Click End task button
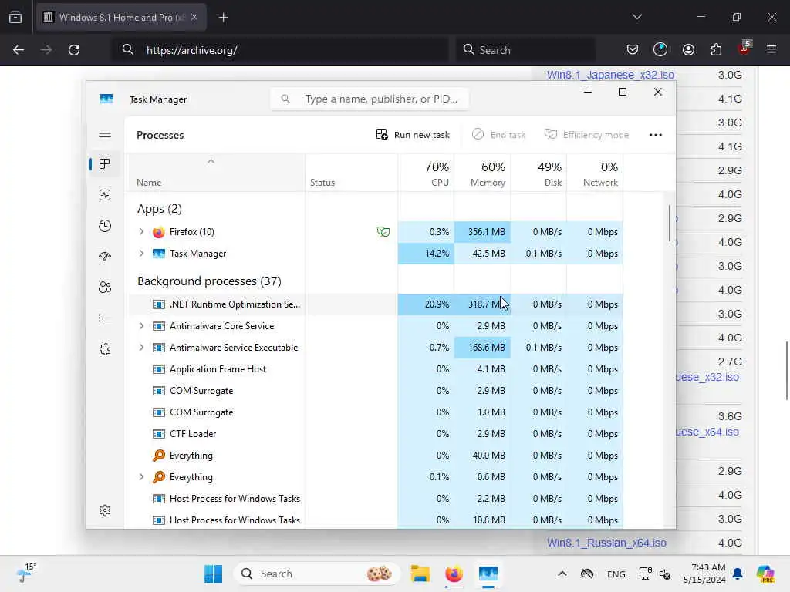The image size is (790, 592). (498, 134)
